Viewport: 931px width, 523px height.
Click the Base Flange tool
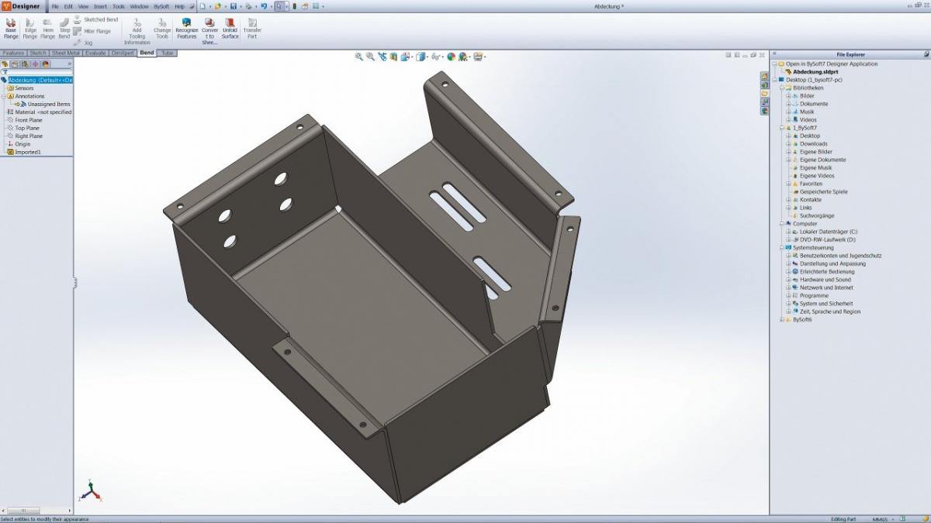click(x=11, y=27)
